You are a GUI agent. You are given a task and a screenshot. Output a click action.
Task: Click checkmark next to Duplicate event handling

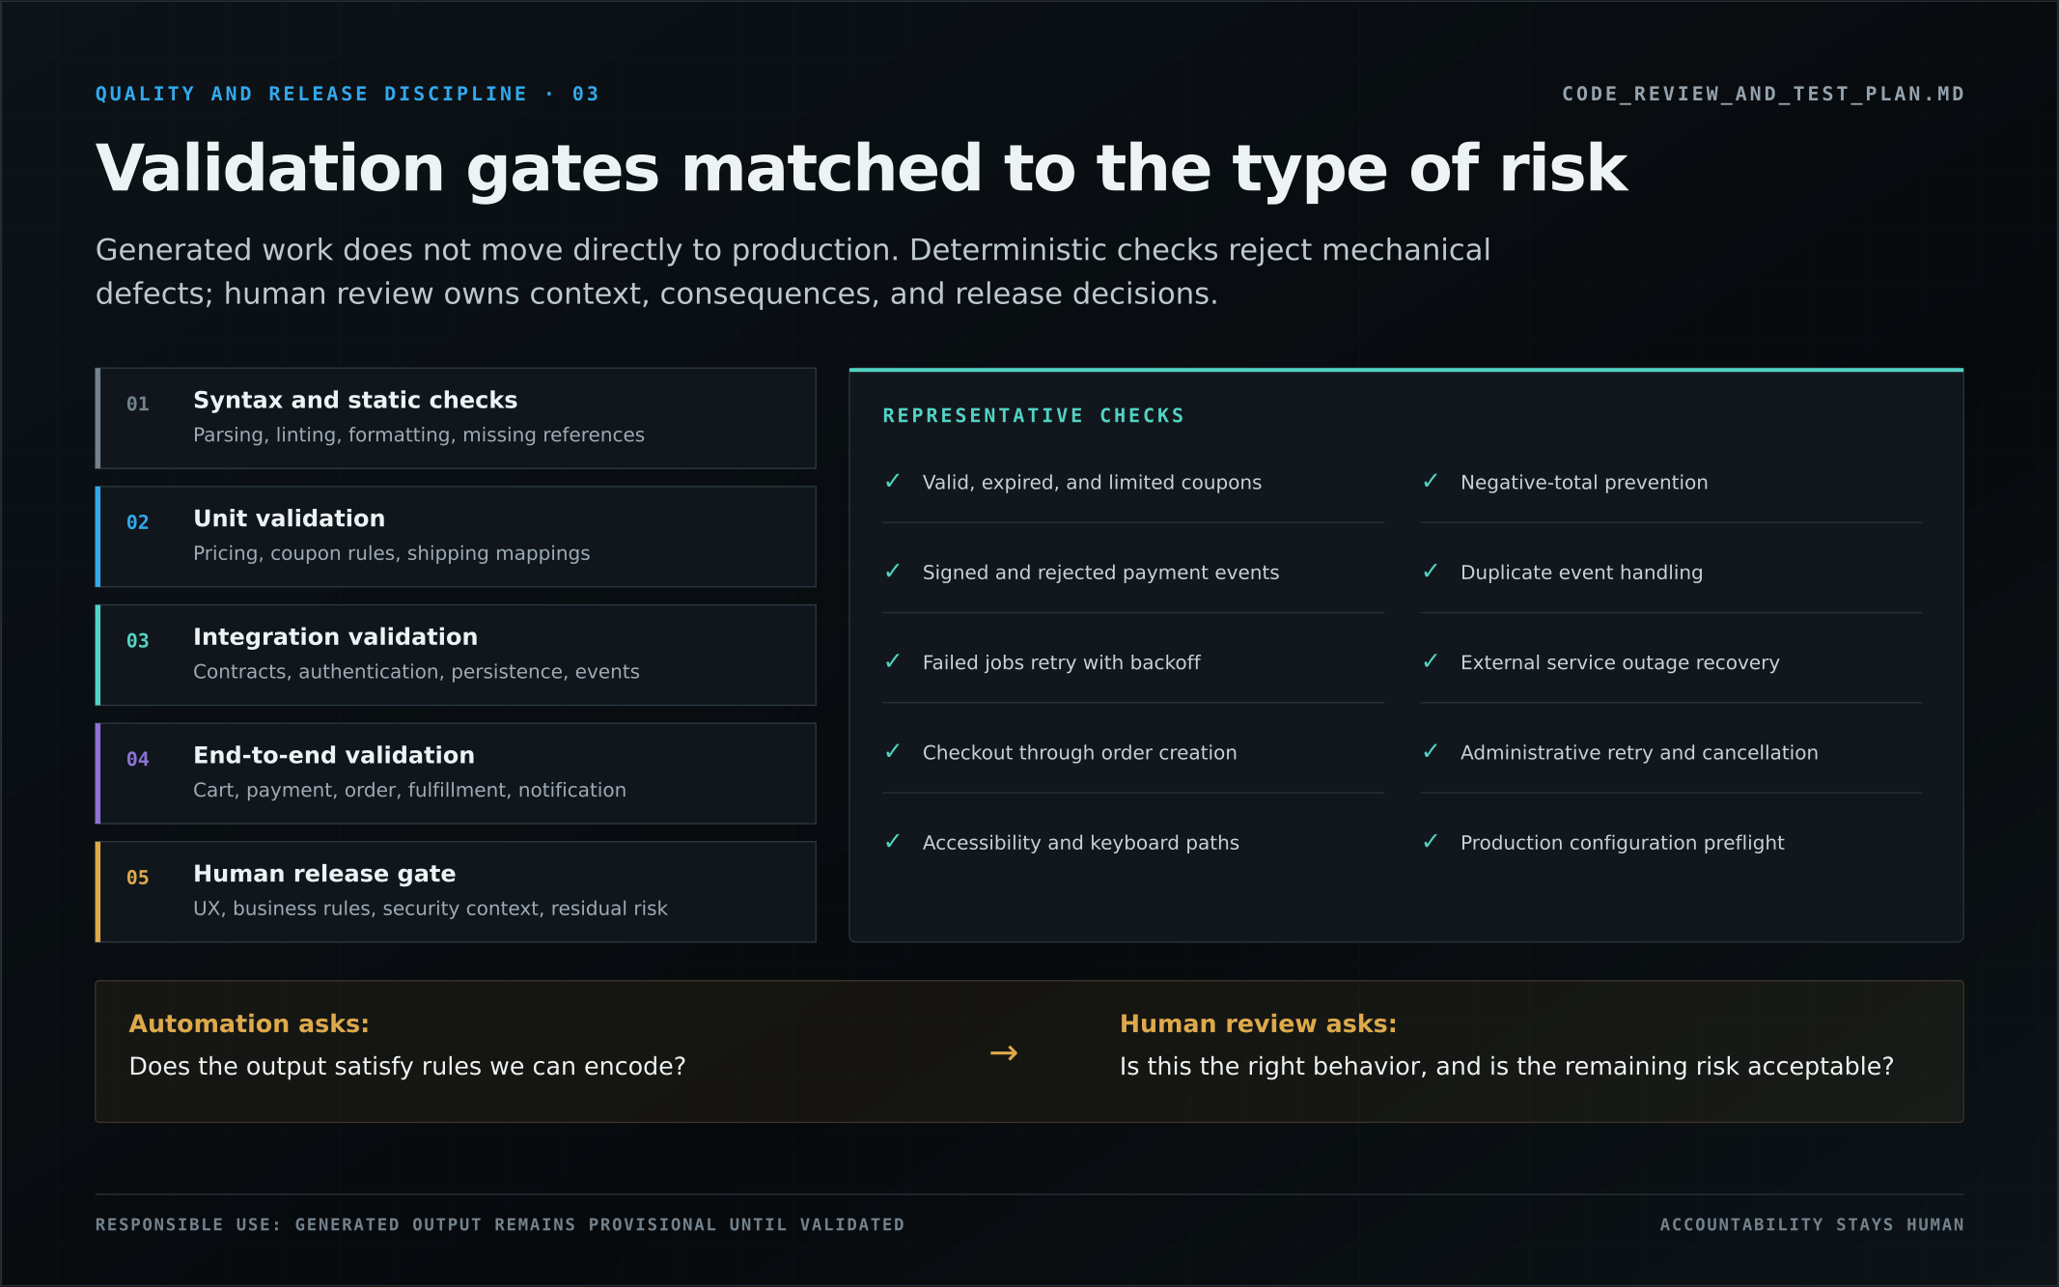click(1431, 572)
